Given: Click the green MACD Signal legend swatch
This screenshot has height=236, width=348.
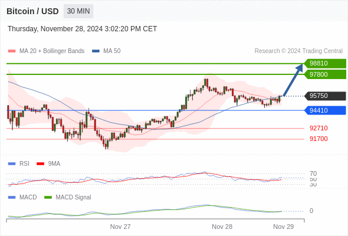Looking at the screenshot, I should tap(48, 197).
